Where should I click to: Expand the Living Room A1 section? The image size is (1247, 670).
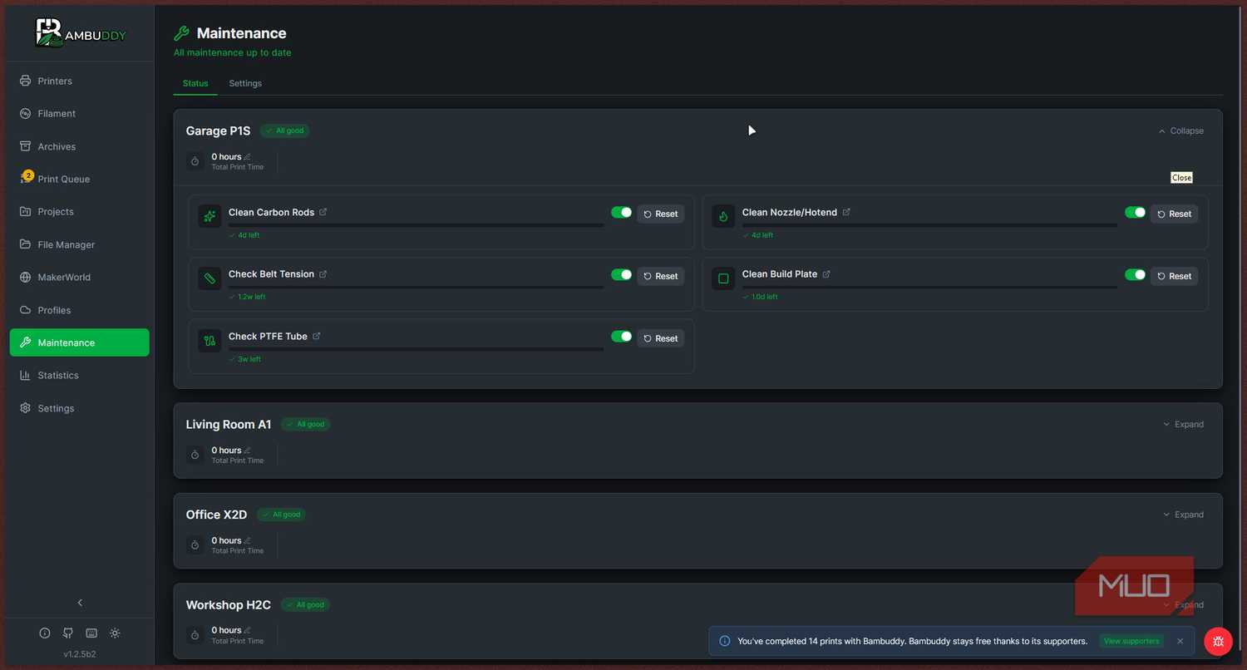[1183, 425]
